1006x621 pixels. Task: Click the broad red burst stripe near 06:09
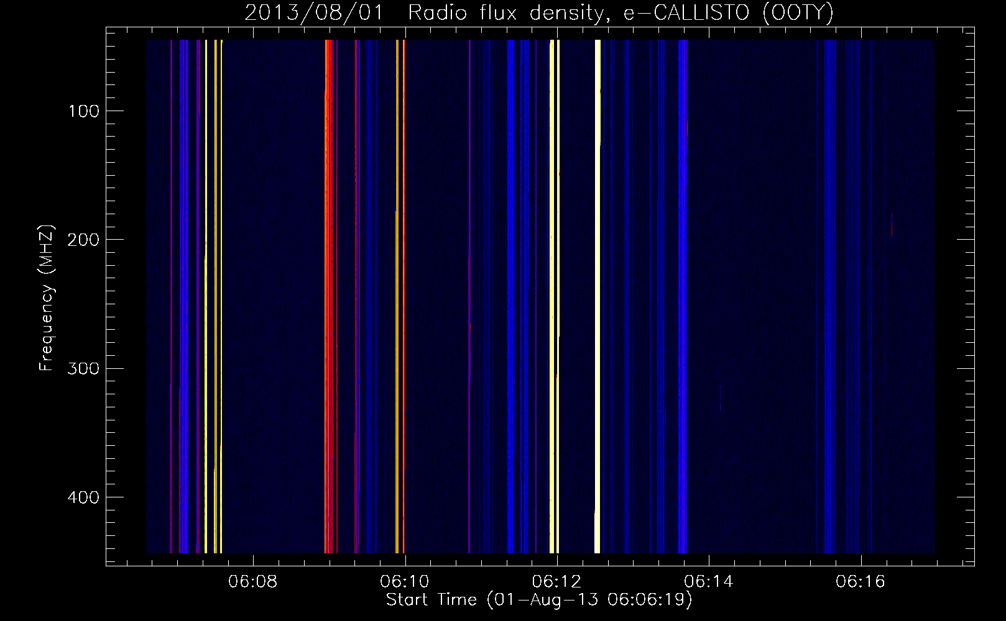point(329,296)
